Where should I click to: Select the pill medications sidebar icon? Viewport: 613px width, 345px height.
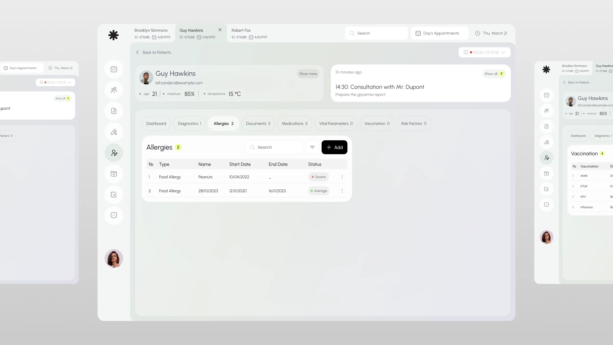pos(114,132)
